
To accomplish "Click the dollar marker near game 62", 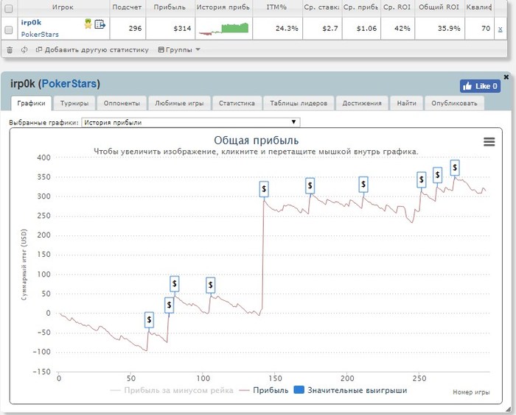I will 149,319.
